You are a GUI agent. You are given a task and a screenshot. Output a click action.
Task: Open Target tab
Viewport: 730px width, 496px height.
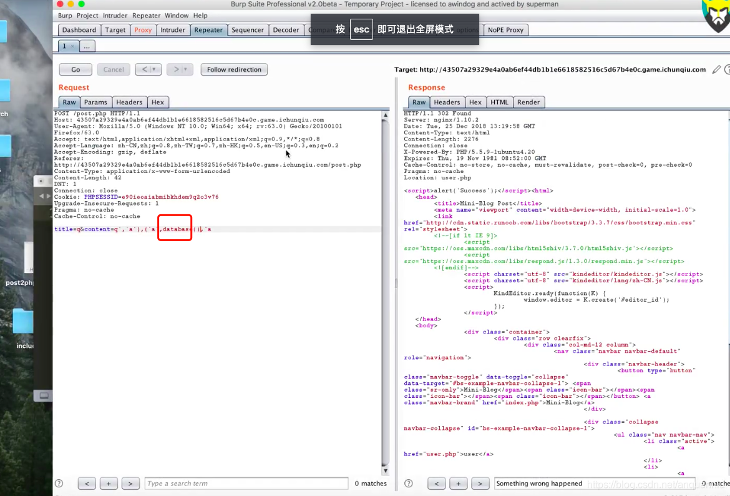coord(115,30)
